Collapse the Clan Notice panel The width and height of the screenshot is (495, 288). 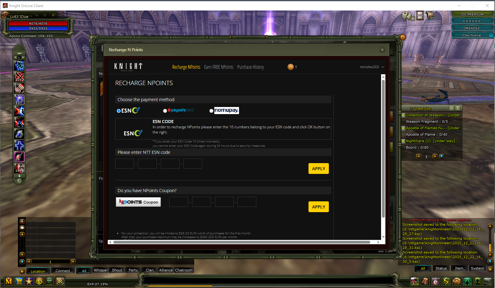[x=491, y=35]
